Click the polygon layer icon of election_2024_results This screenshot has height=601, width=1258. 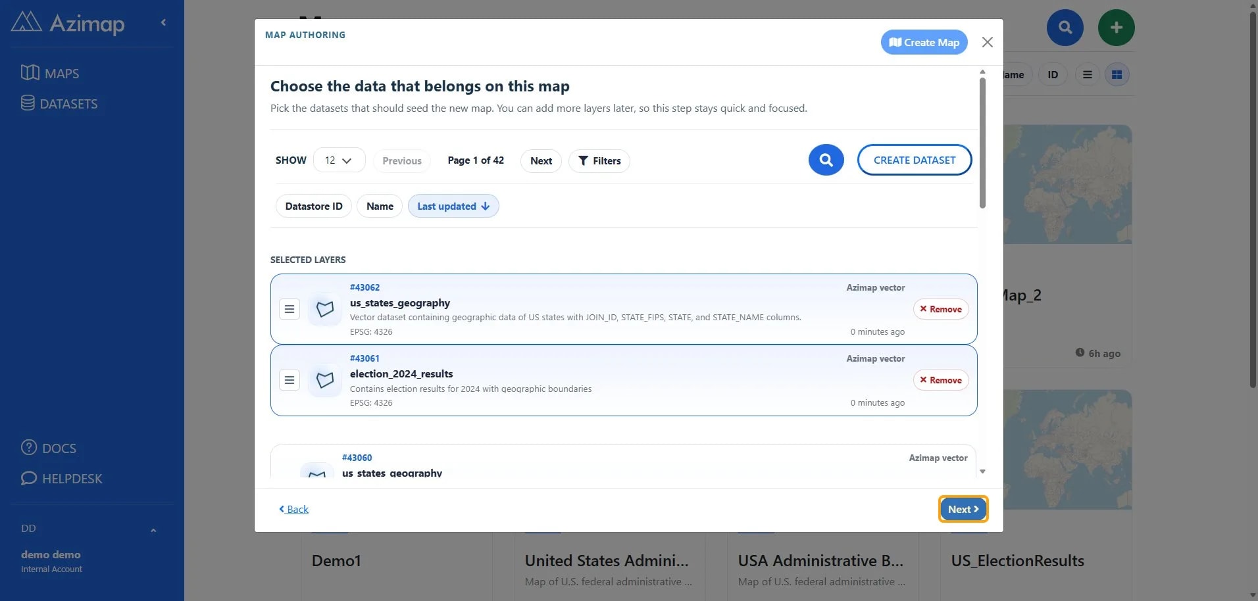coord(325,380)
